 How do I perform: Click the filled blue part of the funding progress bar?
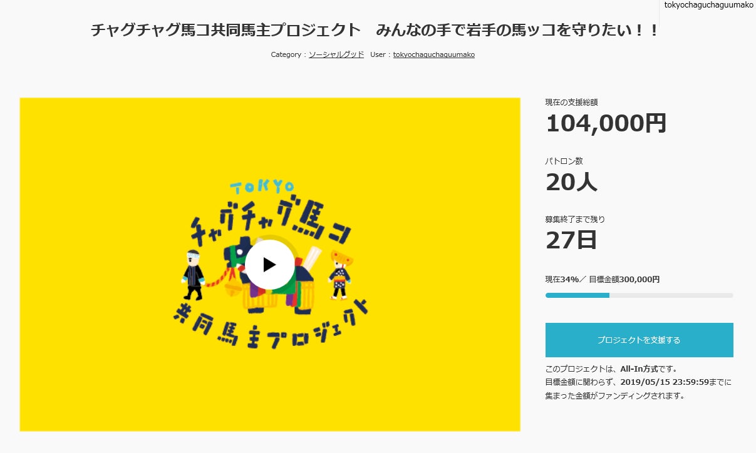(577, 295)
